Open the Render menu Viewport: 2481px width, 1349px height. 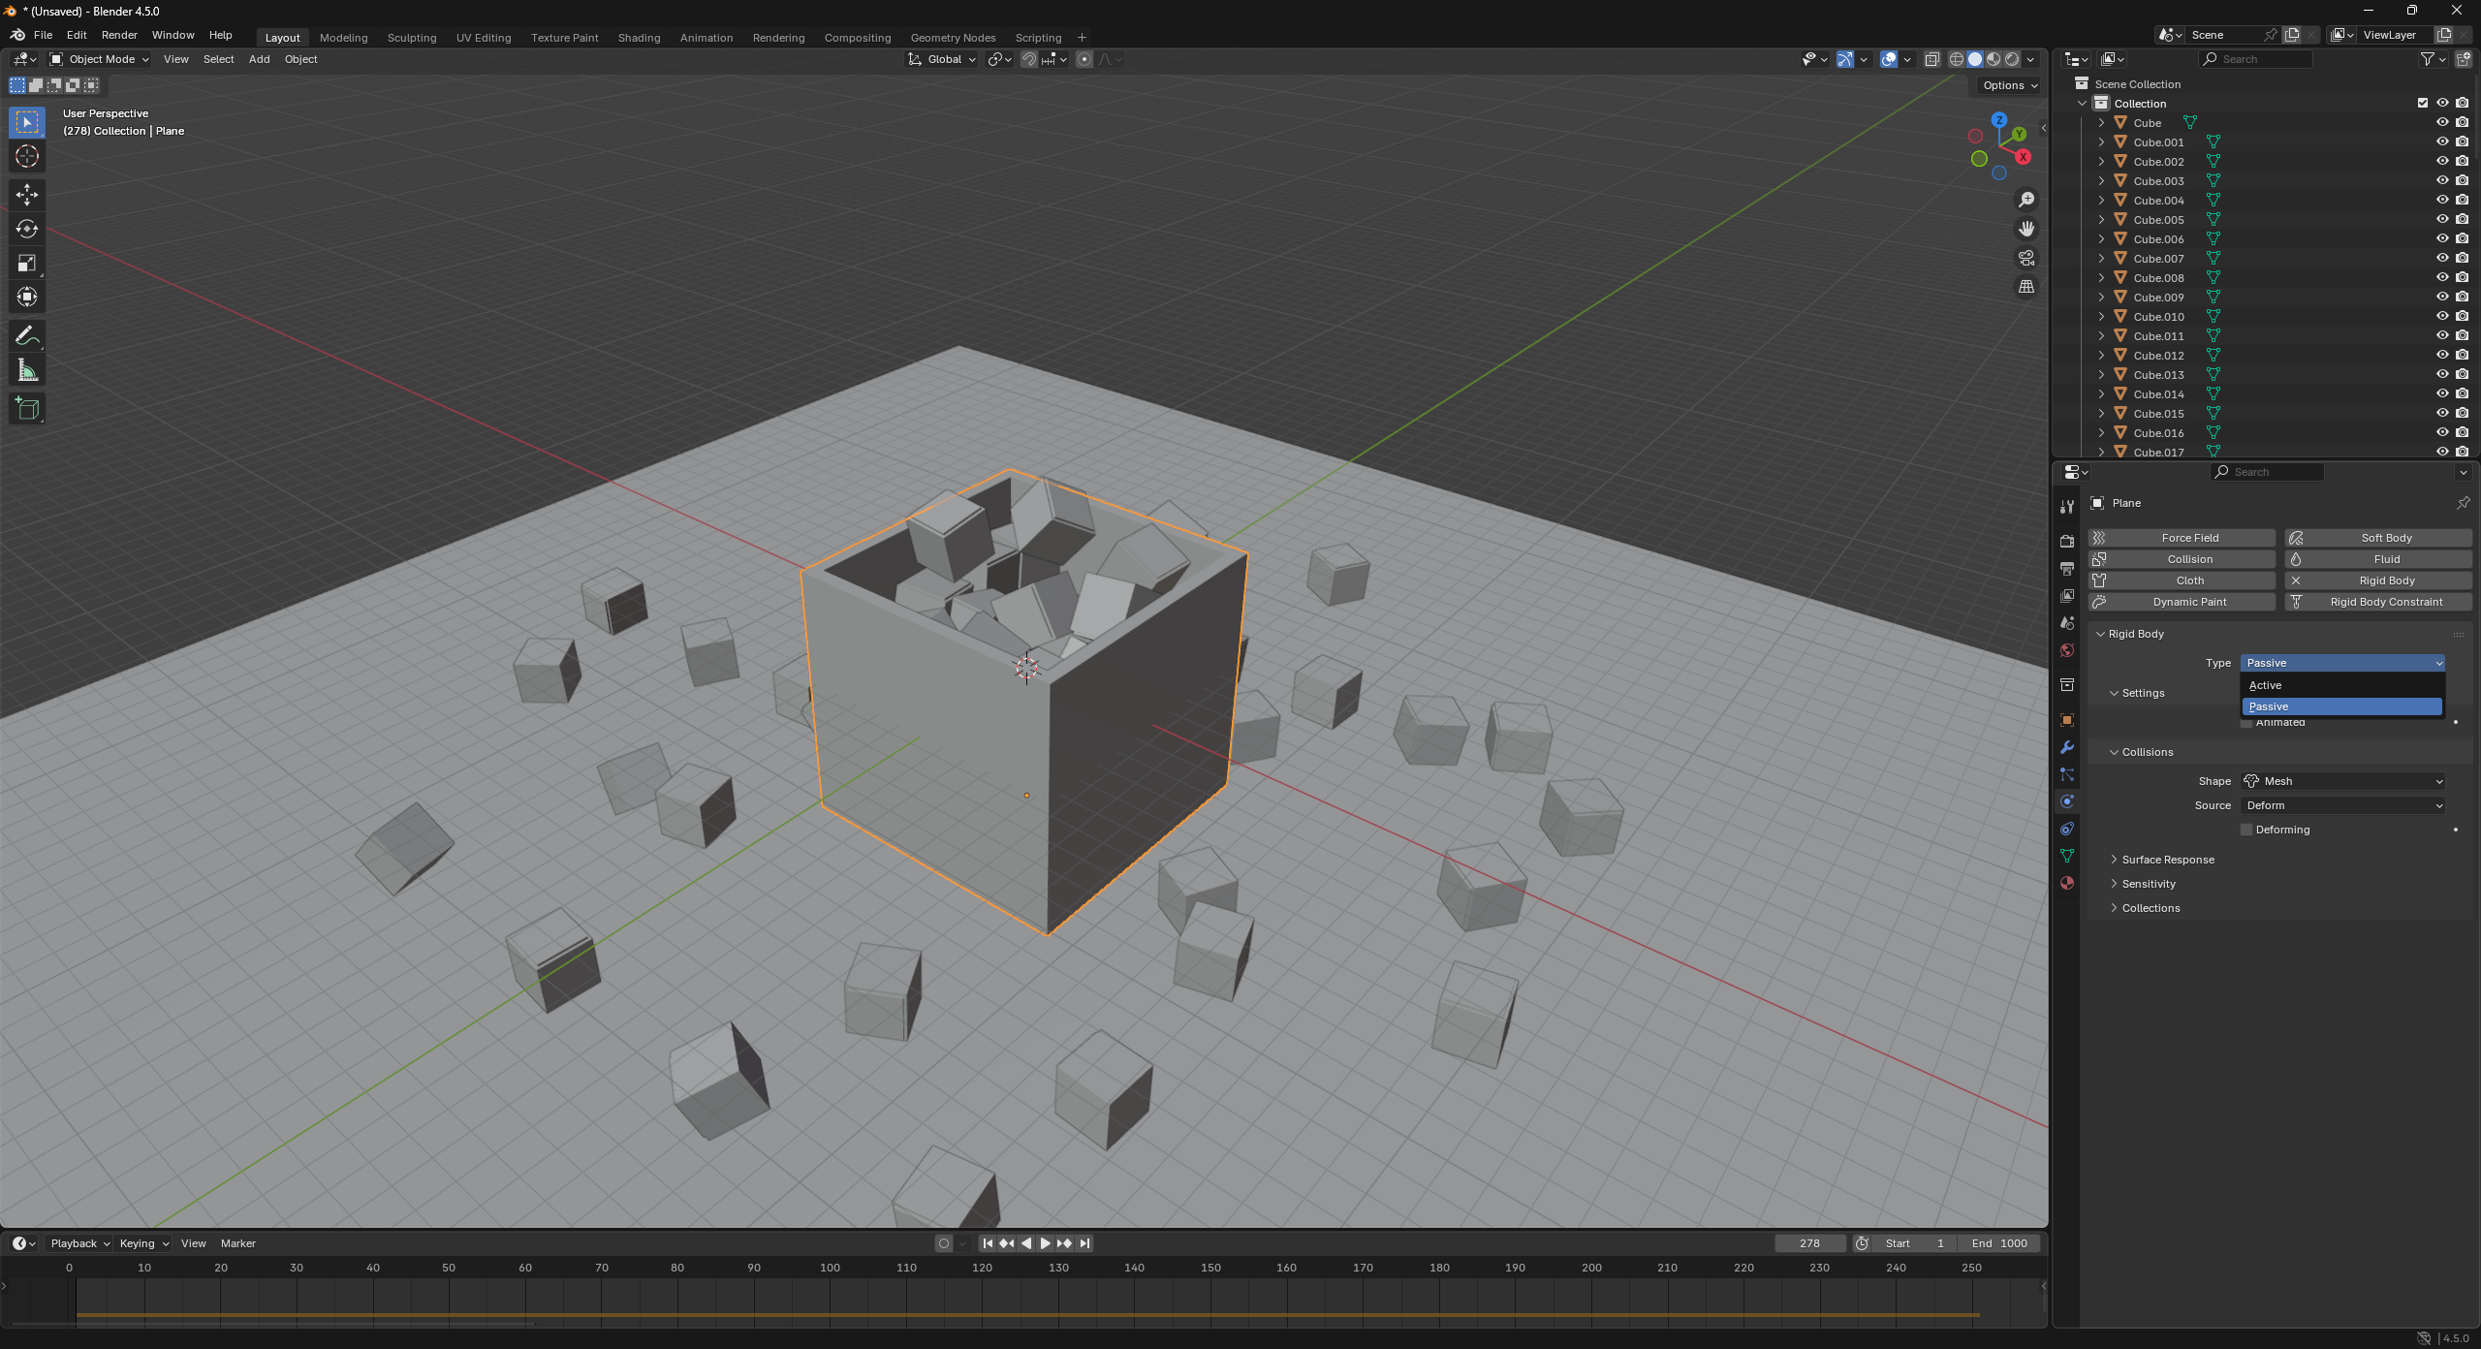(x=119, y=35)
